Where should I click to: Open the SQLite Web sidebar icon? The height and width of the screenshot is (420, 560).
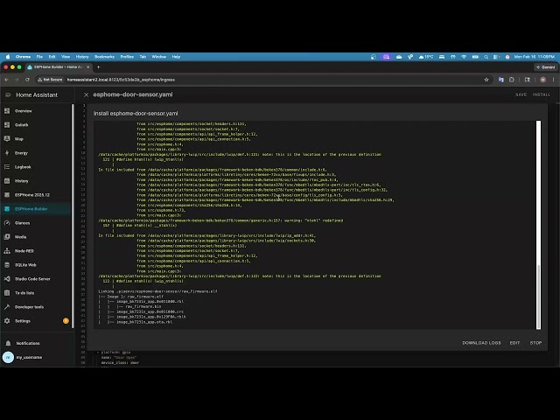(7, 265)
